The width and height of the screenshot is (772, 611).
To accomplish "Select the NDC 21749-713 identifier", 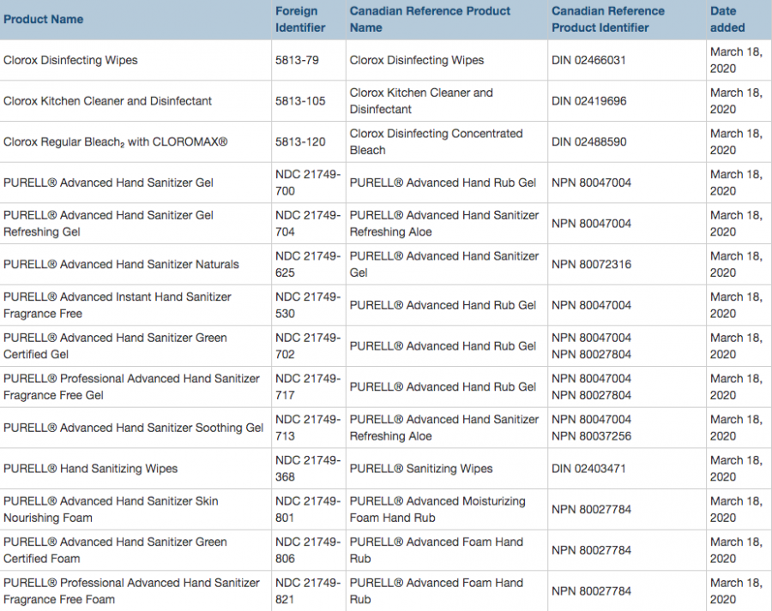I will (308, 428).
